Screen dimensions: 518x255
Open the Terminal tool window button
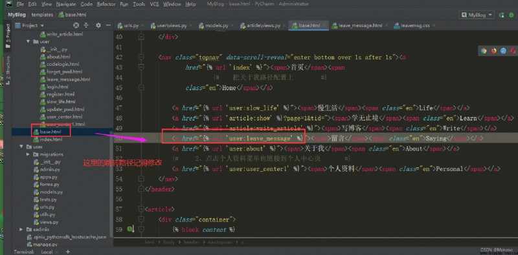click(23, 252)
